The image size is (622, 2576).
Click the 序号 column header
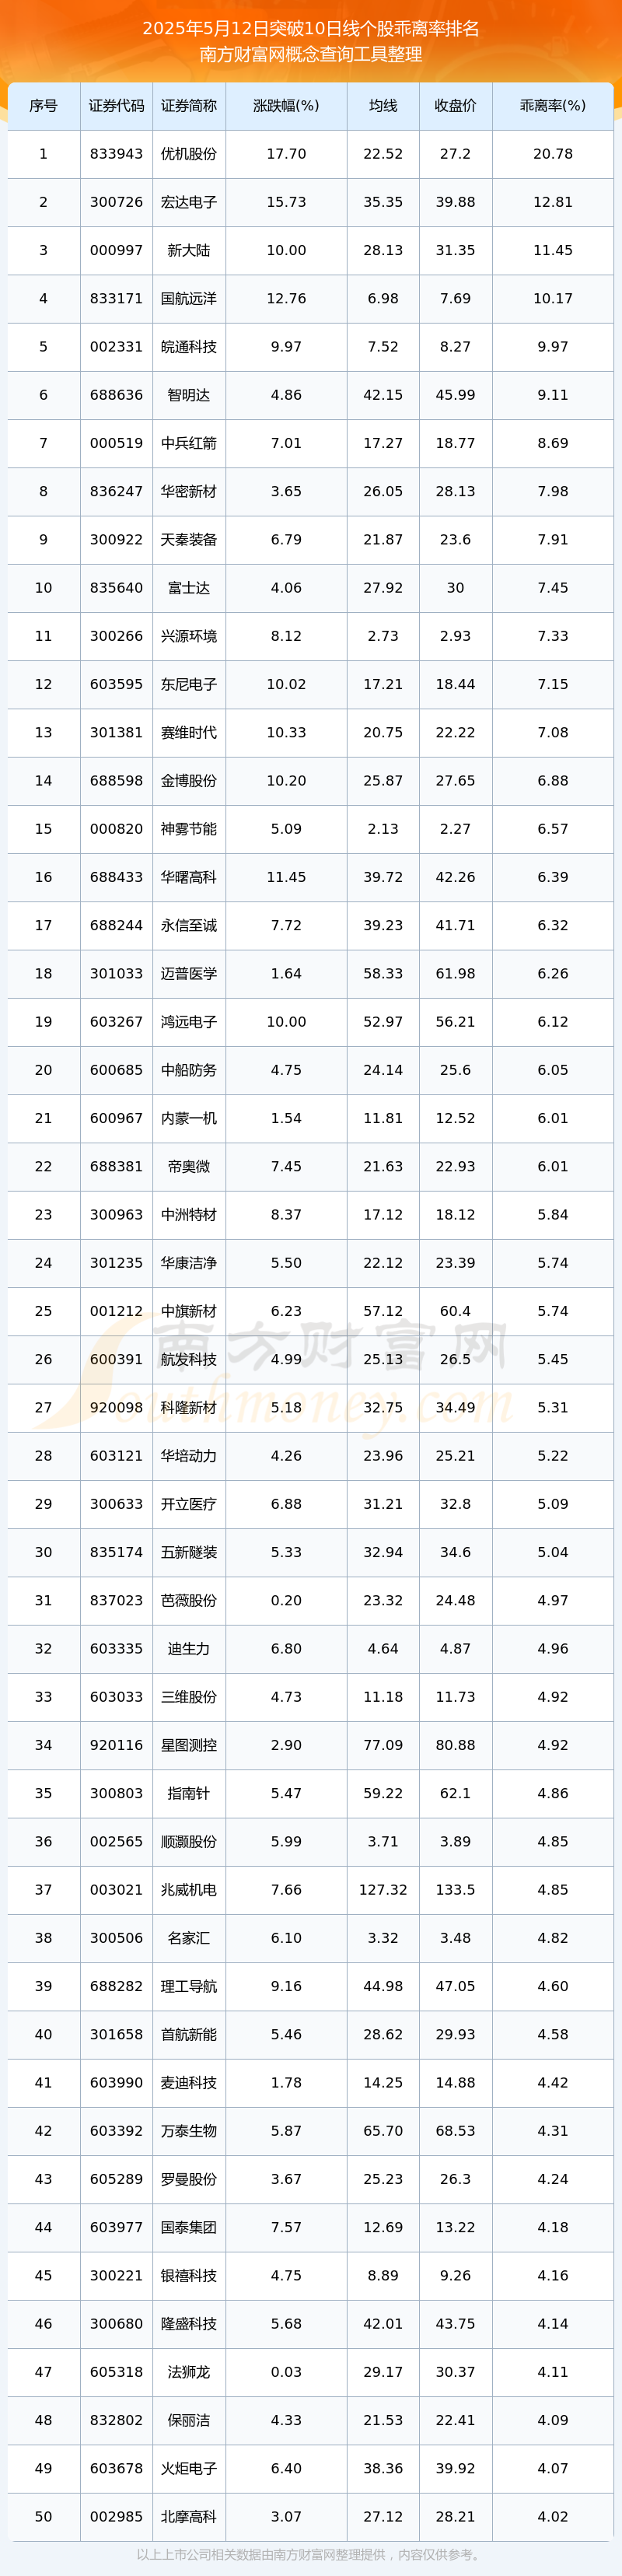[43, 106]
